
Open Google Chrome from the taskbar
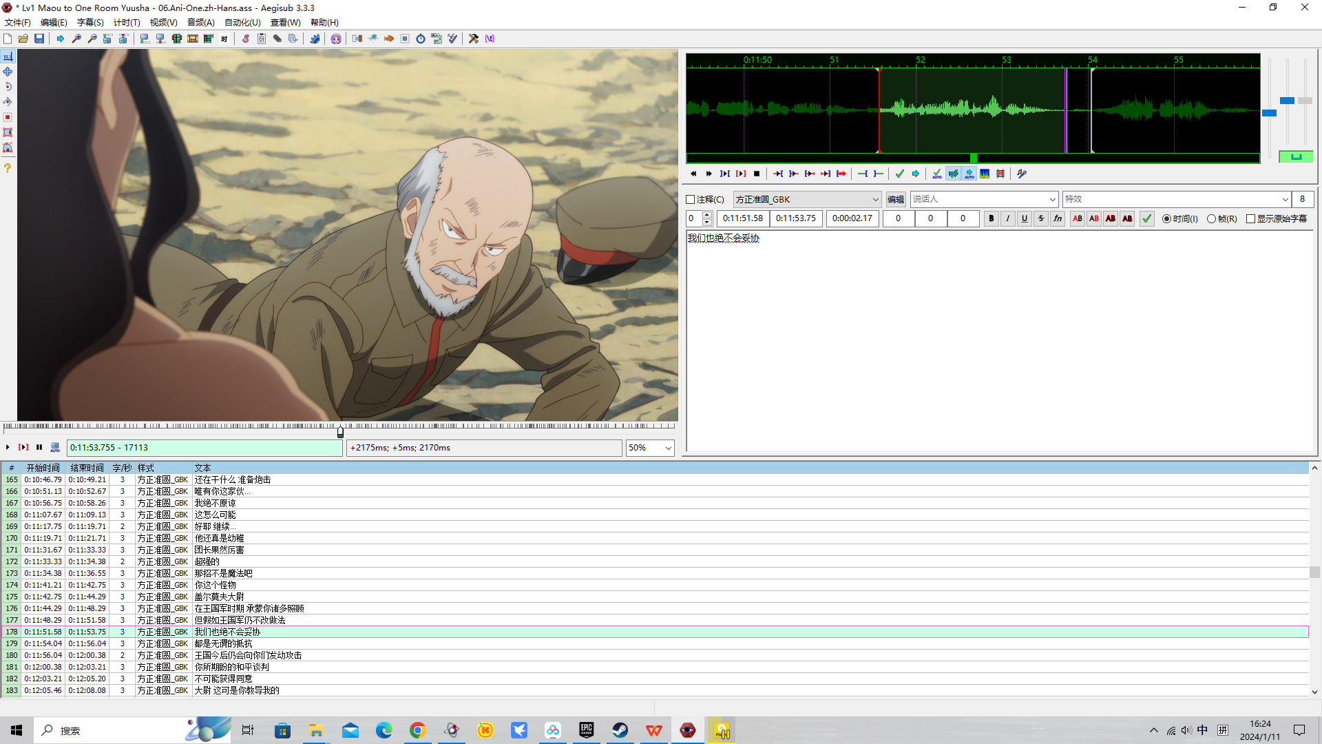[x=418, y=730]
